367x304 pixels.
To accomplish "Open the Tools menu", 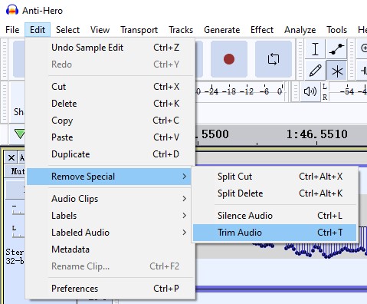I will (336, 30).
